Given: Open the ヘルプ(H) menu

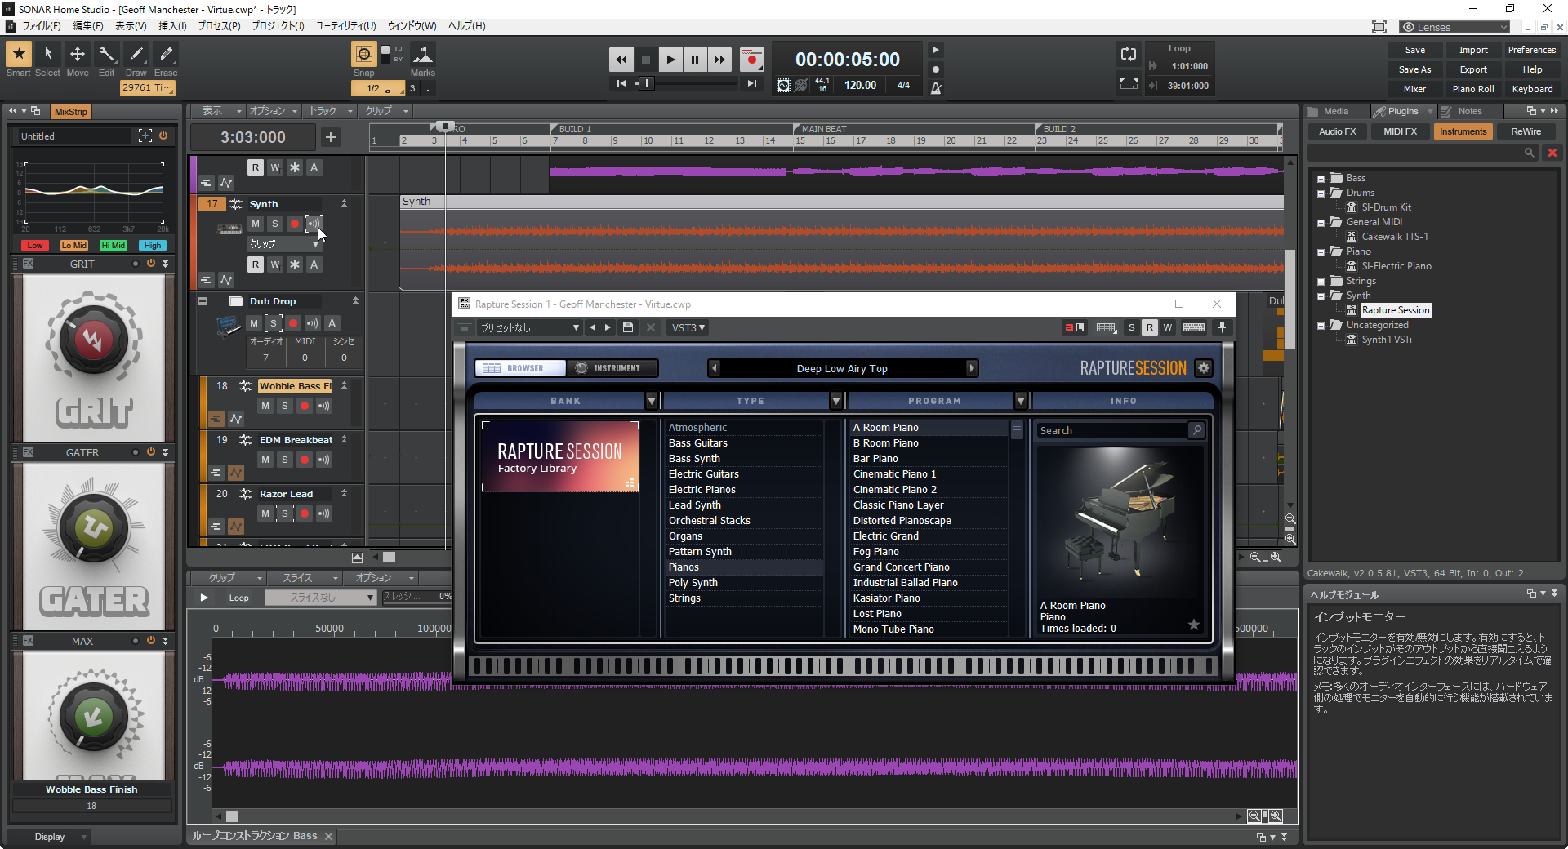Looking at the screenshot, I should tap(467, 26).
